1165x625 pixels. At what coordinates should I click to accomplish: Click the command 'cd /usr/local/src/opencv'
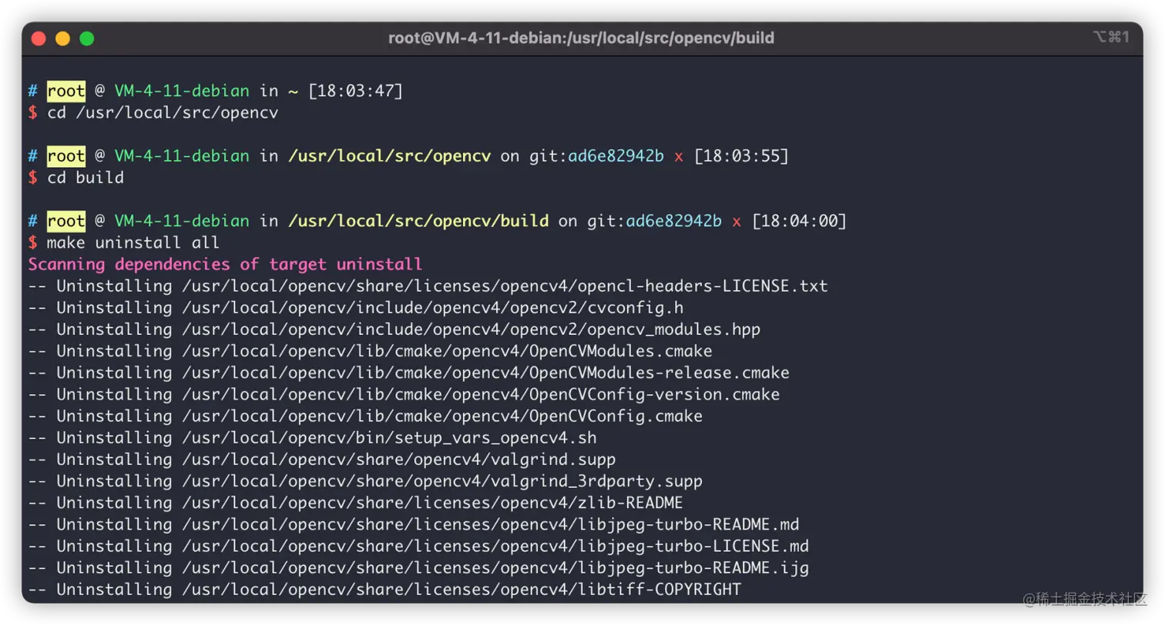[x=163, y=113]
